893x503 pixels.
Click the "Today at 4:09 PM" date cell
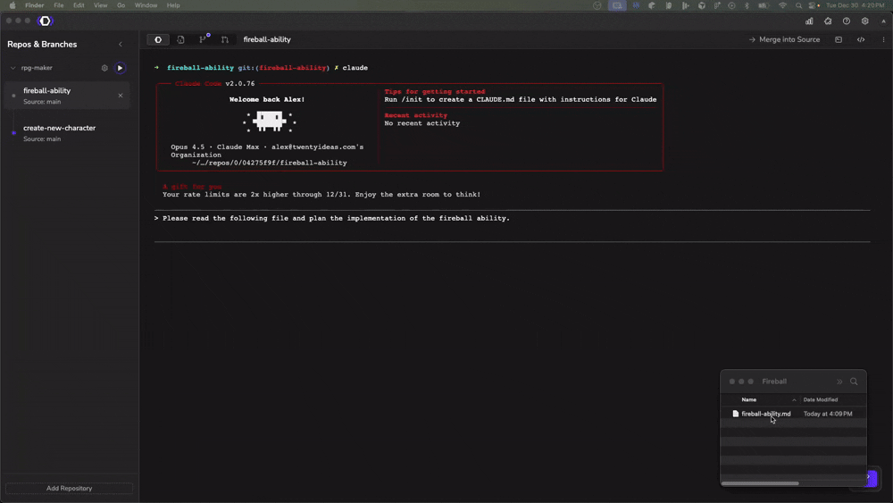(x=828, y=414)
